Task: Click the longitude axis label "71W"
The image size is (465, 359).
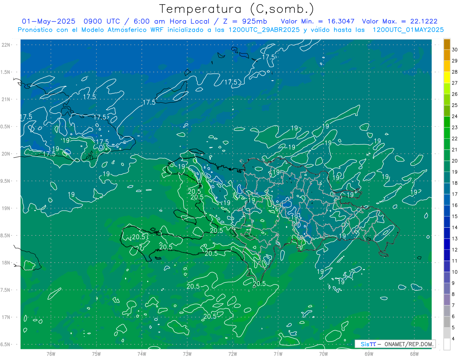Action: (278, 354)
